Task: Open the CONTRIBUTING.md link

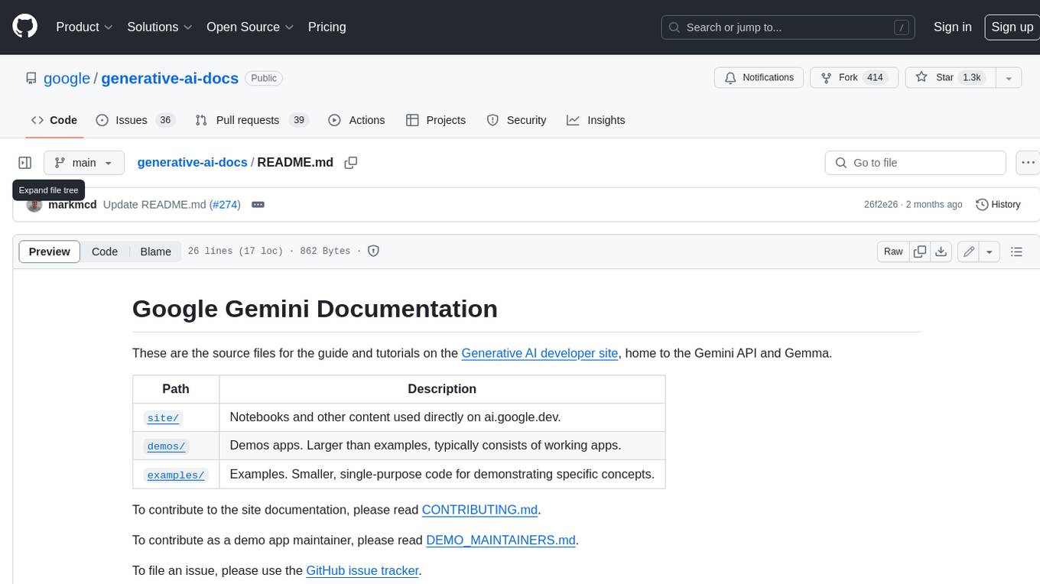Action: point(480,510)
